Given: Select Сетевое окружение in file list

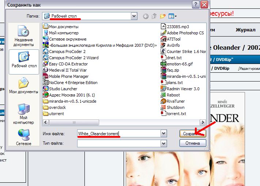Looking at the screenshot, I should tap(65, 39).
